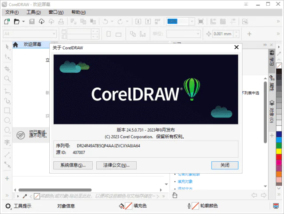The height and width of the screenshot is (214, 284).
Task: Click the add docker plus icon
Action: pos(272,136)
